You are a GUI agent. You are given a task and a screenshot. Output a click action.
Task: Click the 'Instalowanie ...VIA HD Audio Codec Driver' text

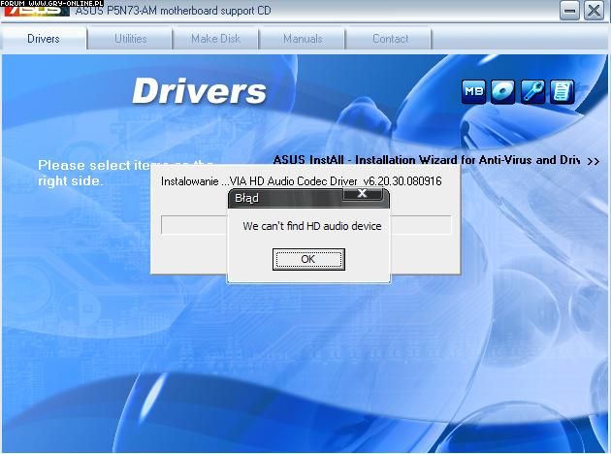302,181
